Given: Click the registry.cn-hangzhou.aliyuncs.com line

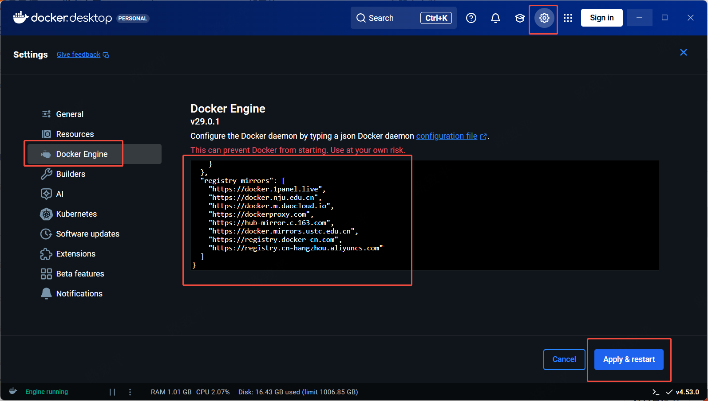Looking at the screenshot, I should point(296,248).
